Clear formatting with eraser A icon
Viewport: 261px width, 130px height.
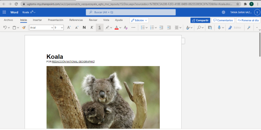click(126, 28)
